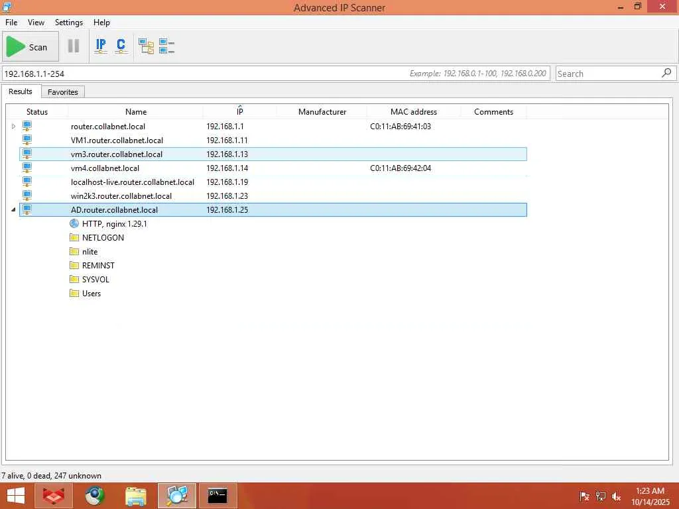Click the IP range input field
This screenshot has width=679, height=509.
pos(275,74)
